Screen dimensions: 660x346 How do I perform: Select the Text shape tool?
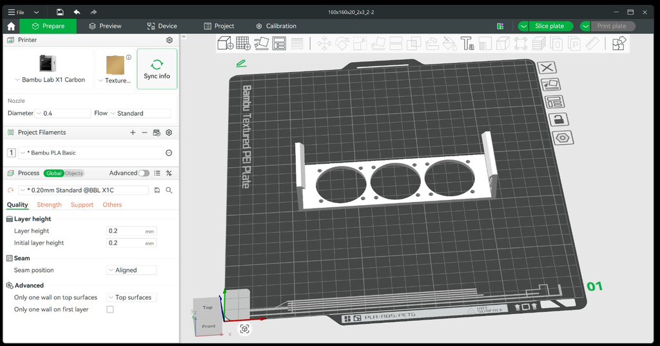(x=467, y=43)
